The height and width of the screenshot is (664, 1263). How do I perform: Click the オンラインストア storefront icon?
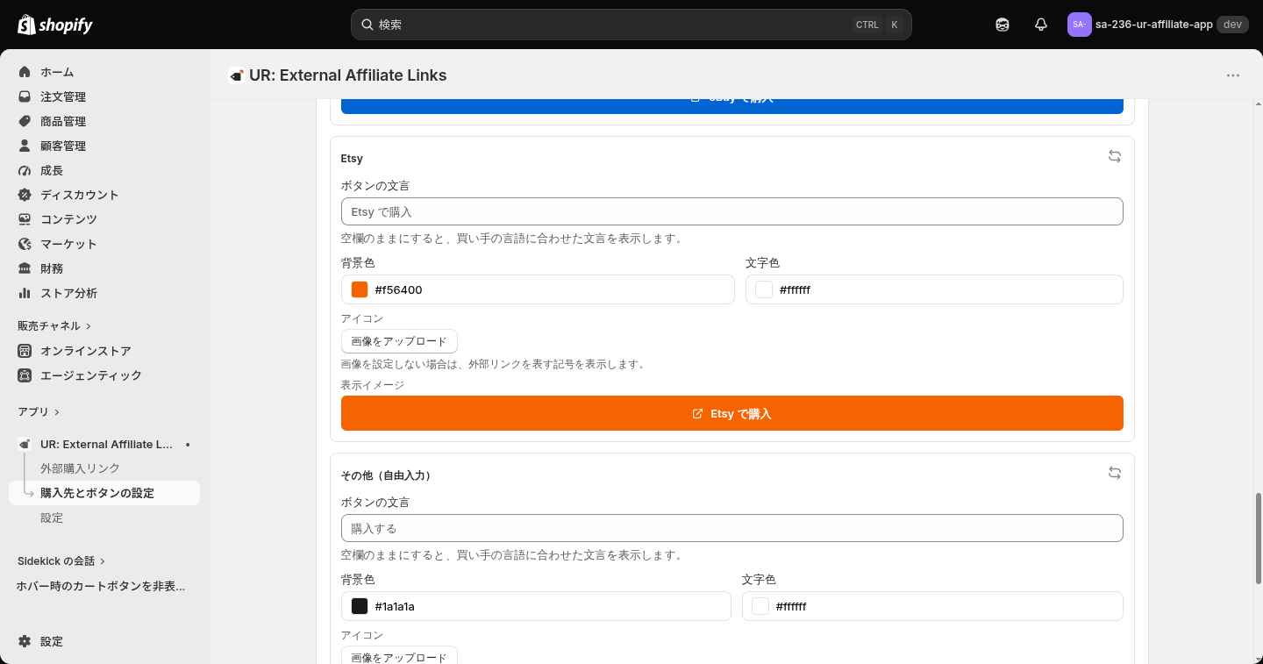coord(25,351)
